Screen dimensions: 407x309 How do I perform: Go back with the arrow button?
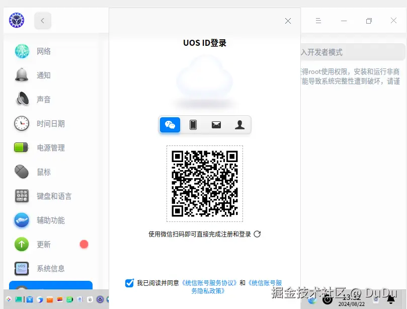coord(43,21)
